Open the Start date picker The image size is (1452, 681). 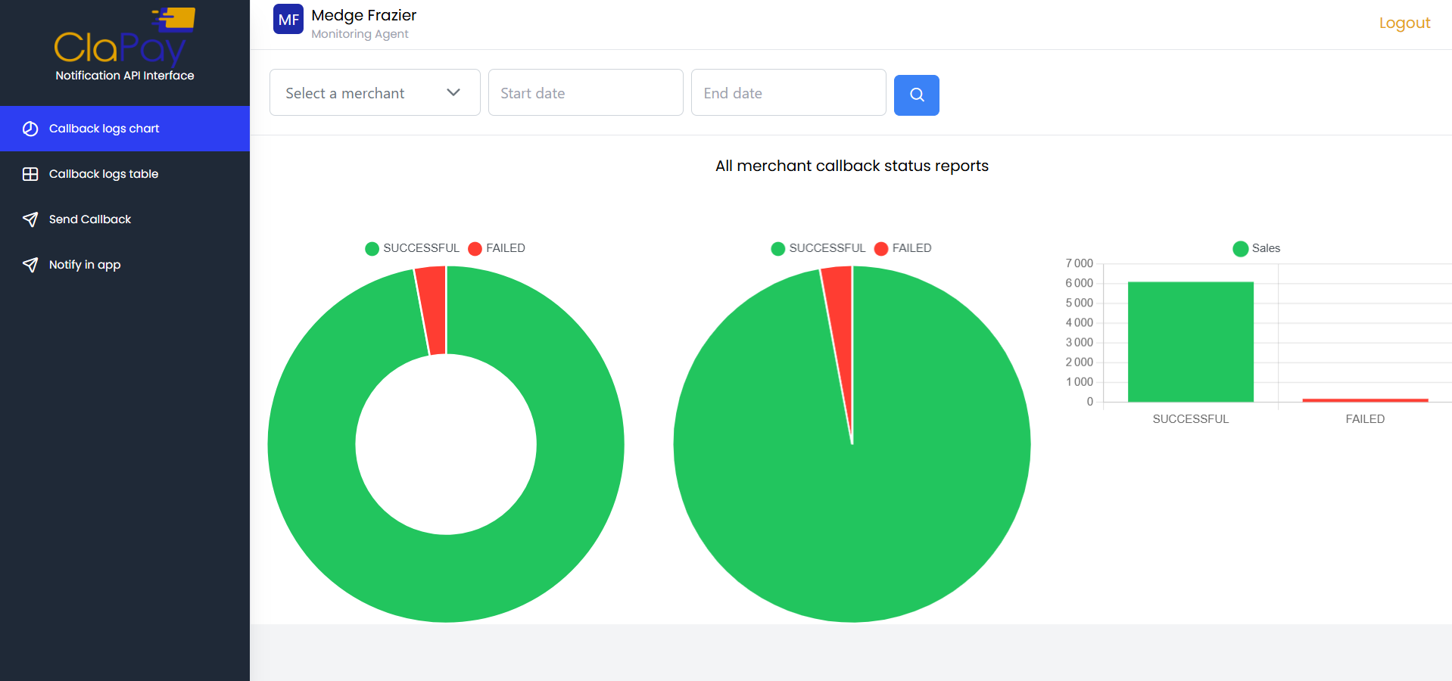585,92
